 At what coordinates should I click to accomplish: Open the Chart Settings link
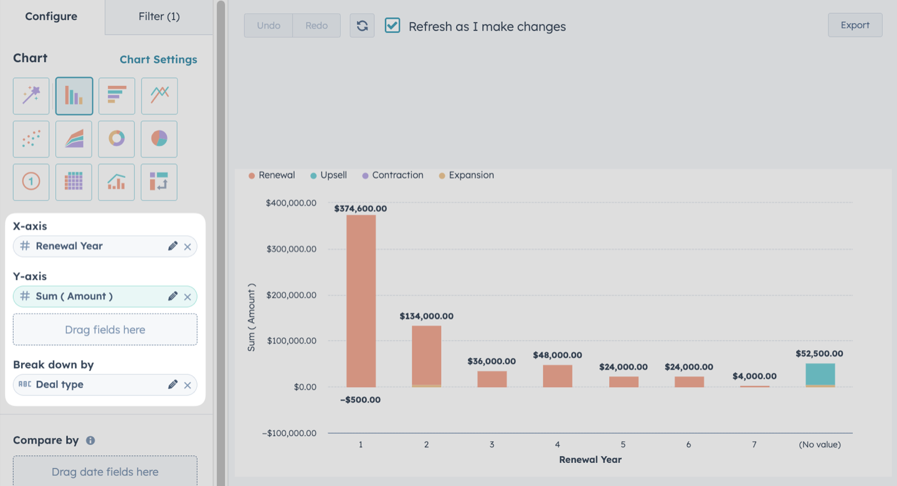[x=158, y=60]
